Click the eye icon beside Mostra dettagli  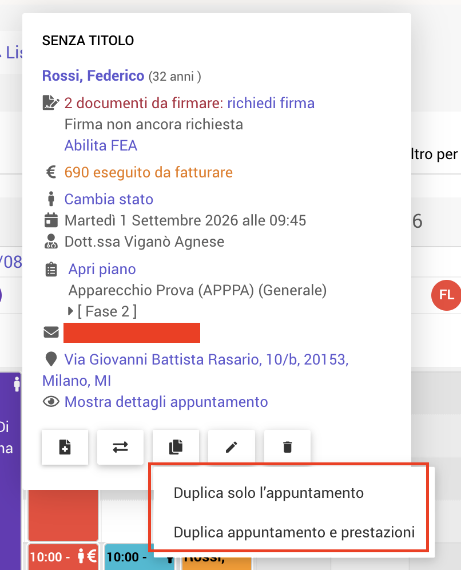click(51, 402)
